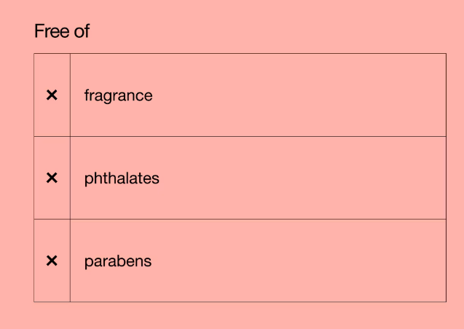Select the parabens label text
The image size is (464, 329).
click(x=118, y=261)
